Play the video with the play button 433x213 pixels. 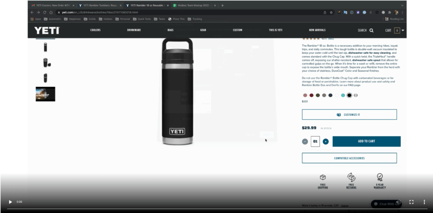(x=11, y=202)
